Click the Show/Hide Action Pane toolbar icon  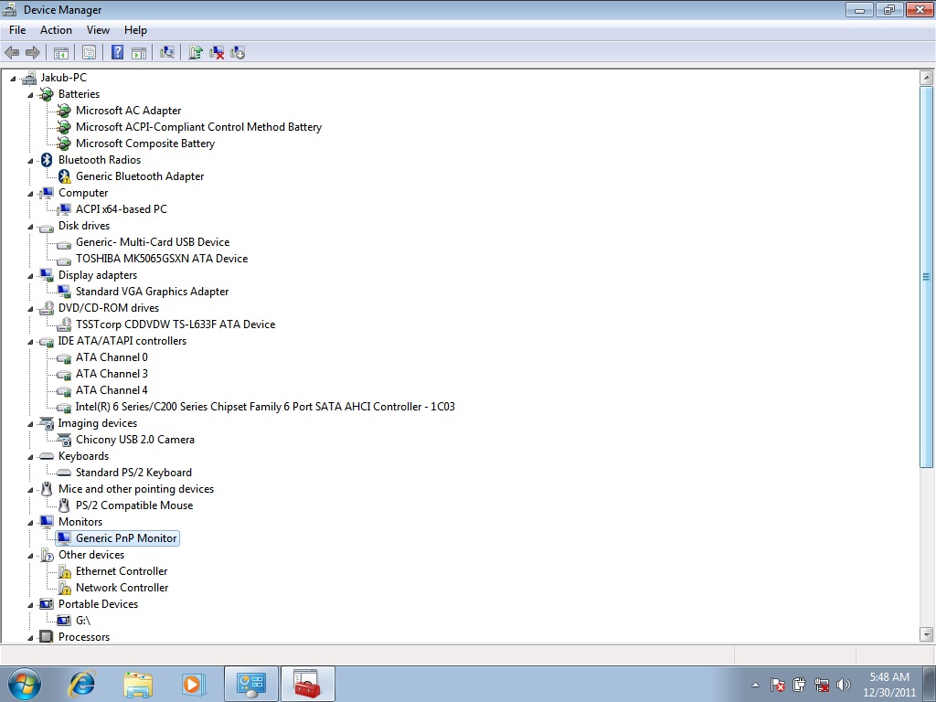[x=139, y=52]
